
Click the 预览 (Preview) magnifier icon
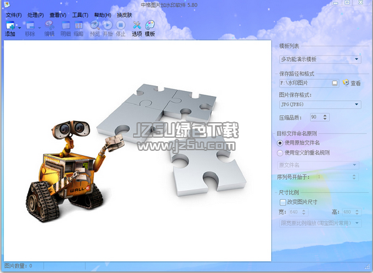(x=95, y=25)
